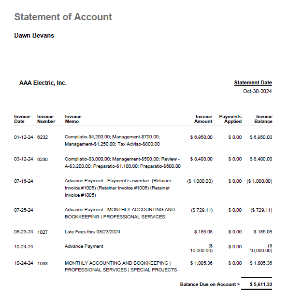The width and height of the screenshot is (288, 297).
Task: Select invoice number 6232
Action: [x=43, y=137]
